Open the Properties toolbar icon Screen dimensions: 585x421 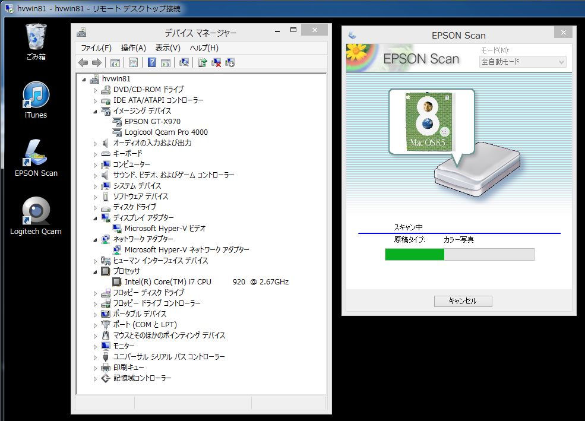(133, 63)
